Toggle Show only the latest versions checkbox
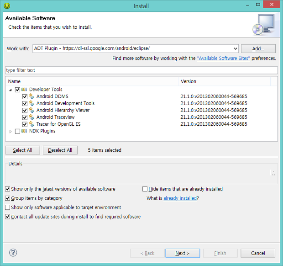The width and height of the screenshot is (283, 266). (8, 189)
